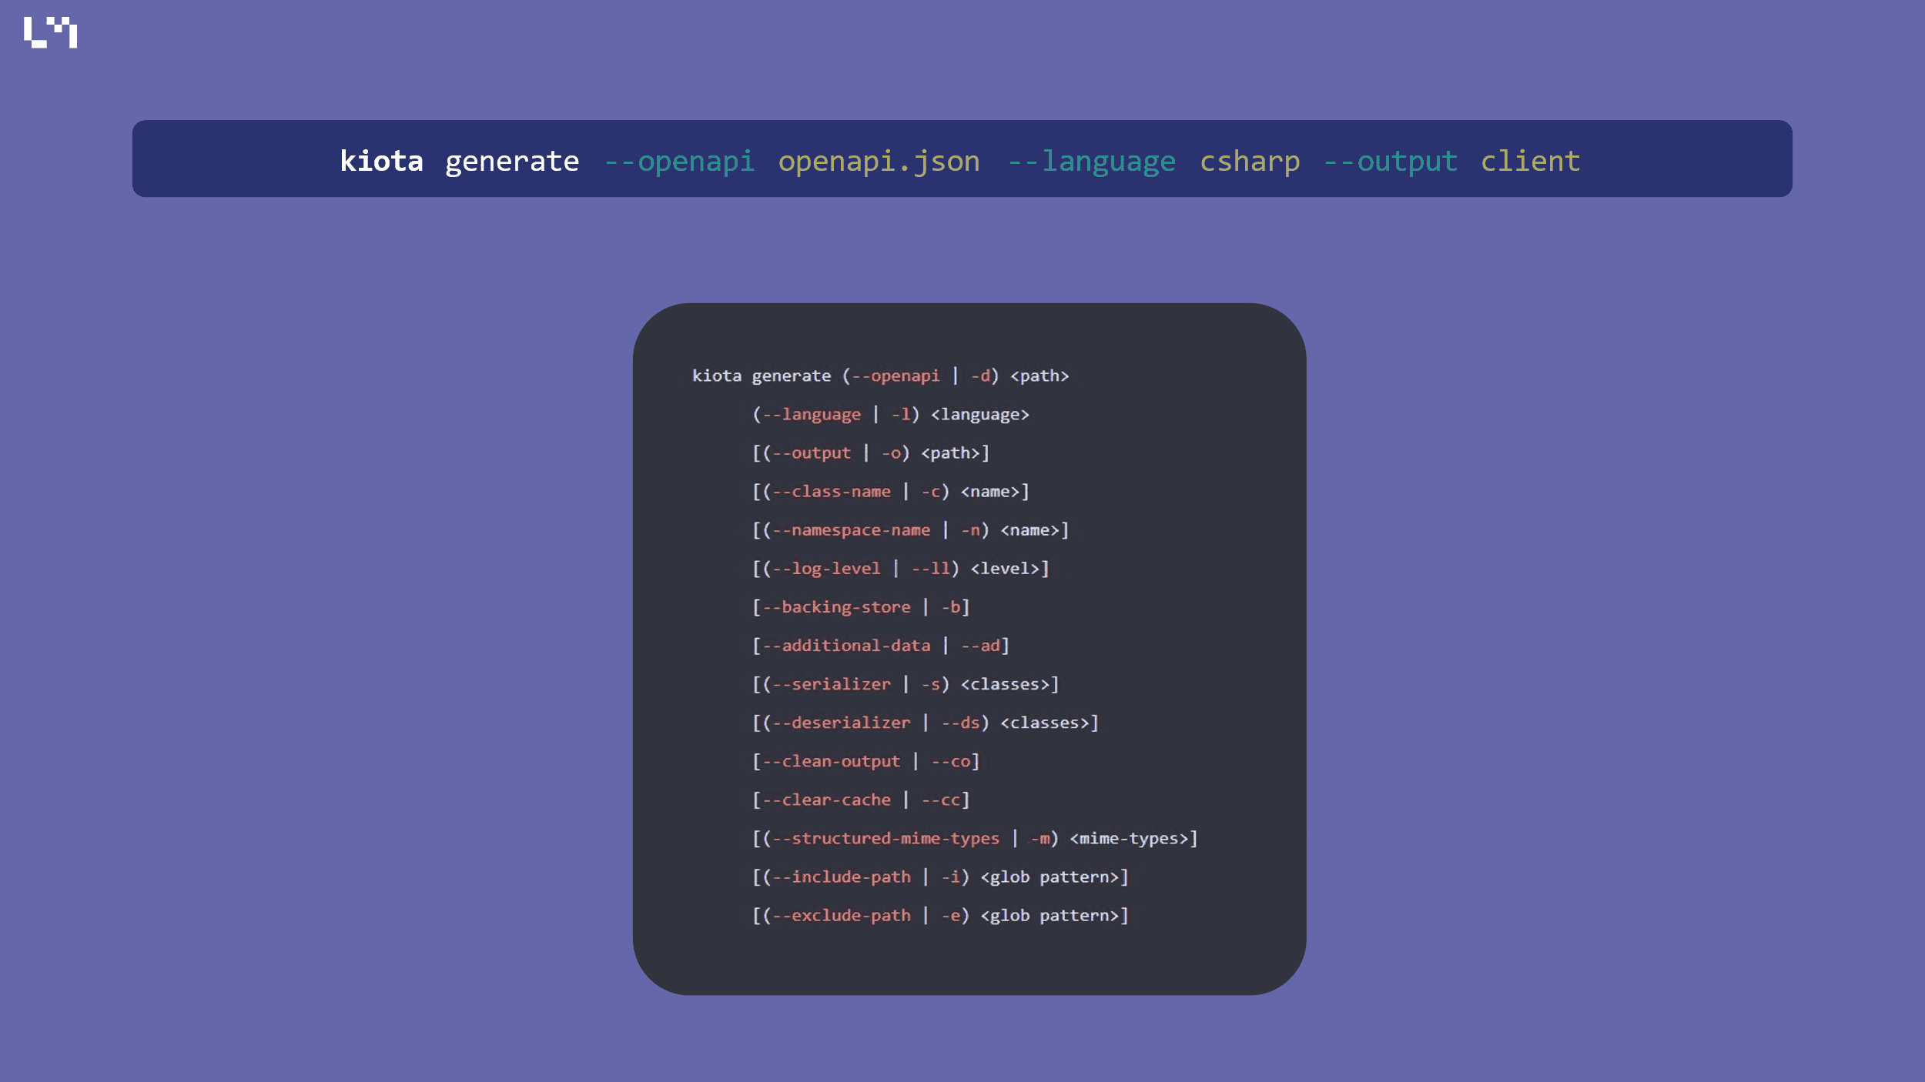Click 'generate' in the top command banner
Image resolution: width=1925 pixels, height=1082 pixels.
tap(512, 162)
